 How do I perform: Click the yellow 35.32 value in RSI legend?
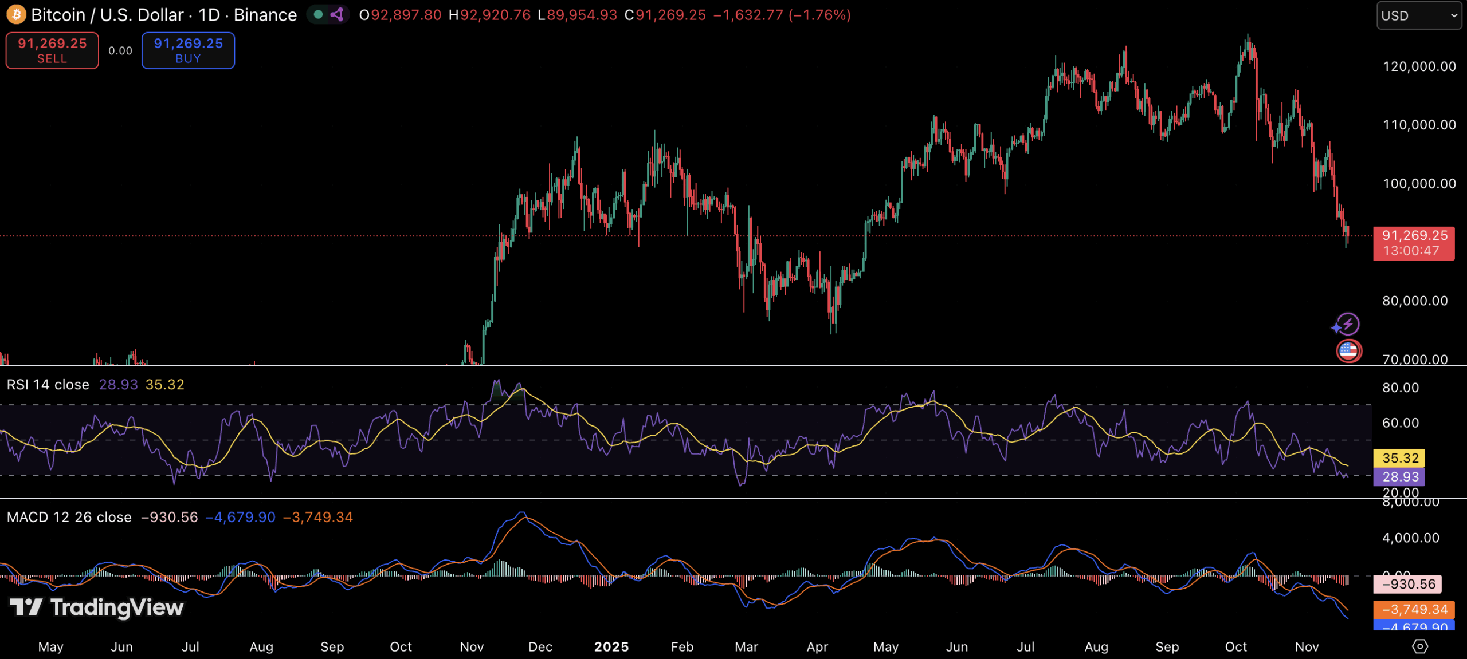[x=165, y=385]
